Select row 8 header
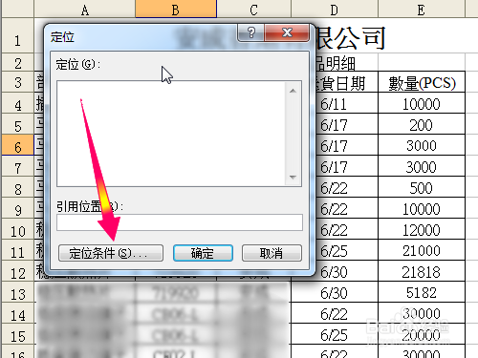Image resolution: width=478 pixels, height=358 pixels. (x=17, y=187)
